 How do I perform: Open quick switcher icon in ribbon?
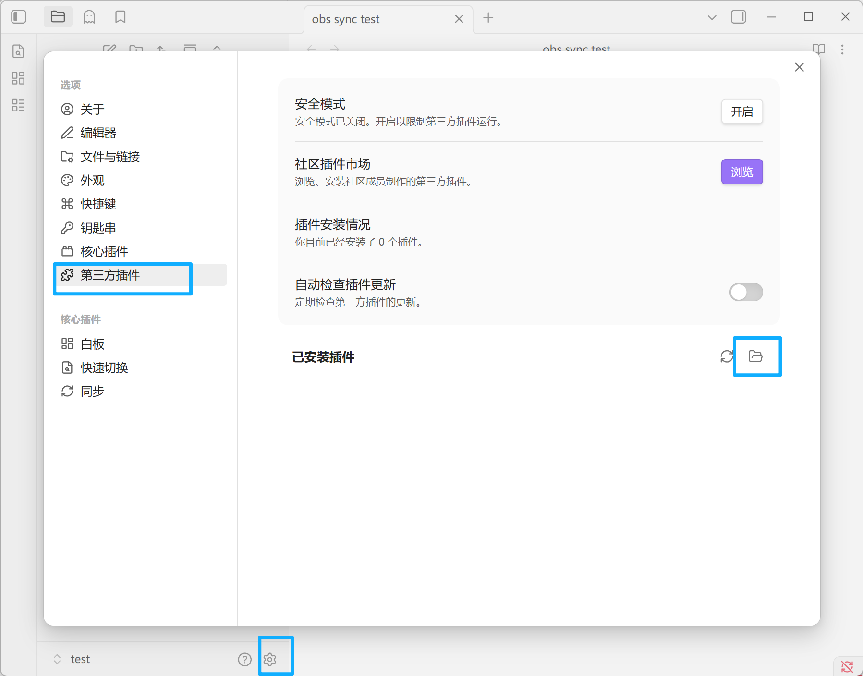18,51
